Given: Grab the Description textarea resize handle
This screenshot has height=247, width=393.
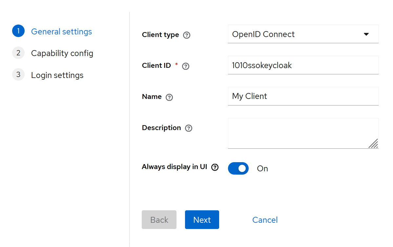Looking at the screenshot, I should click(373, 143).
